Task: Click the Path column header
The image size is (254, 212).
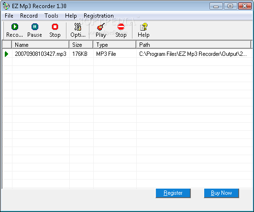Action: pos(193,44)
